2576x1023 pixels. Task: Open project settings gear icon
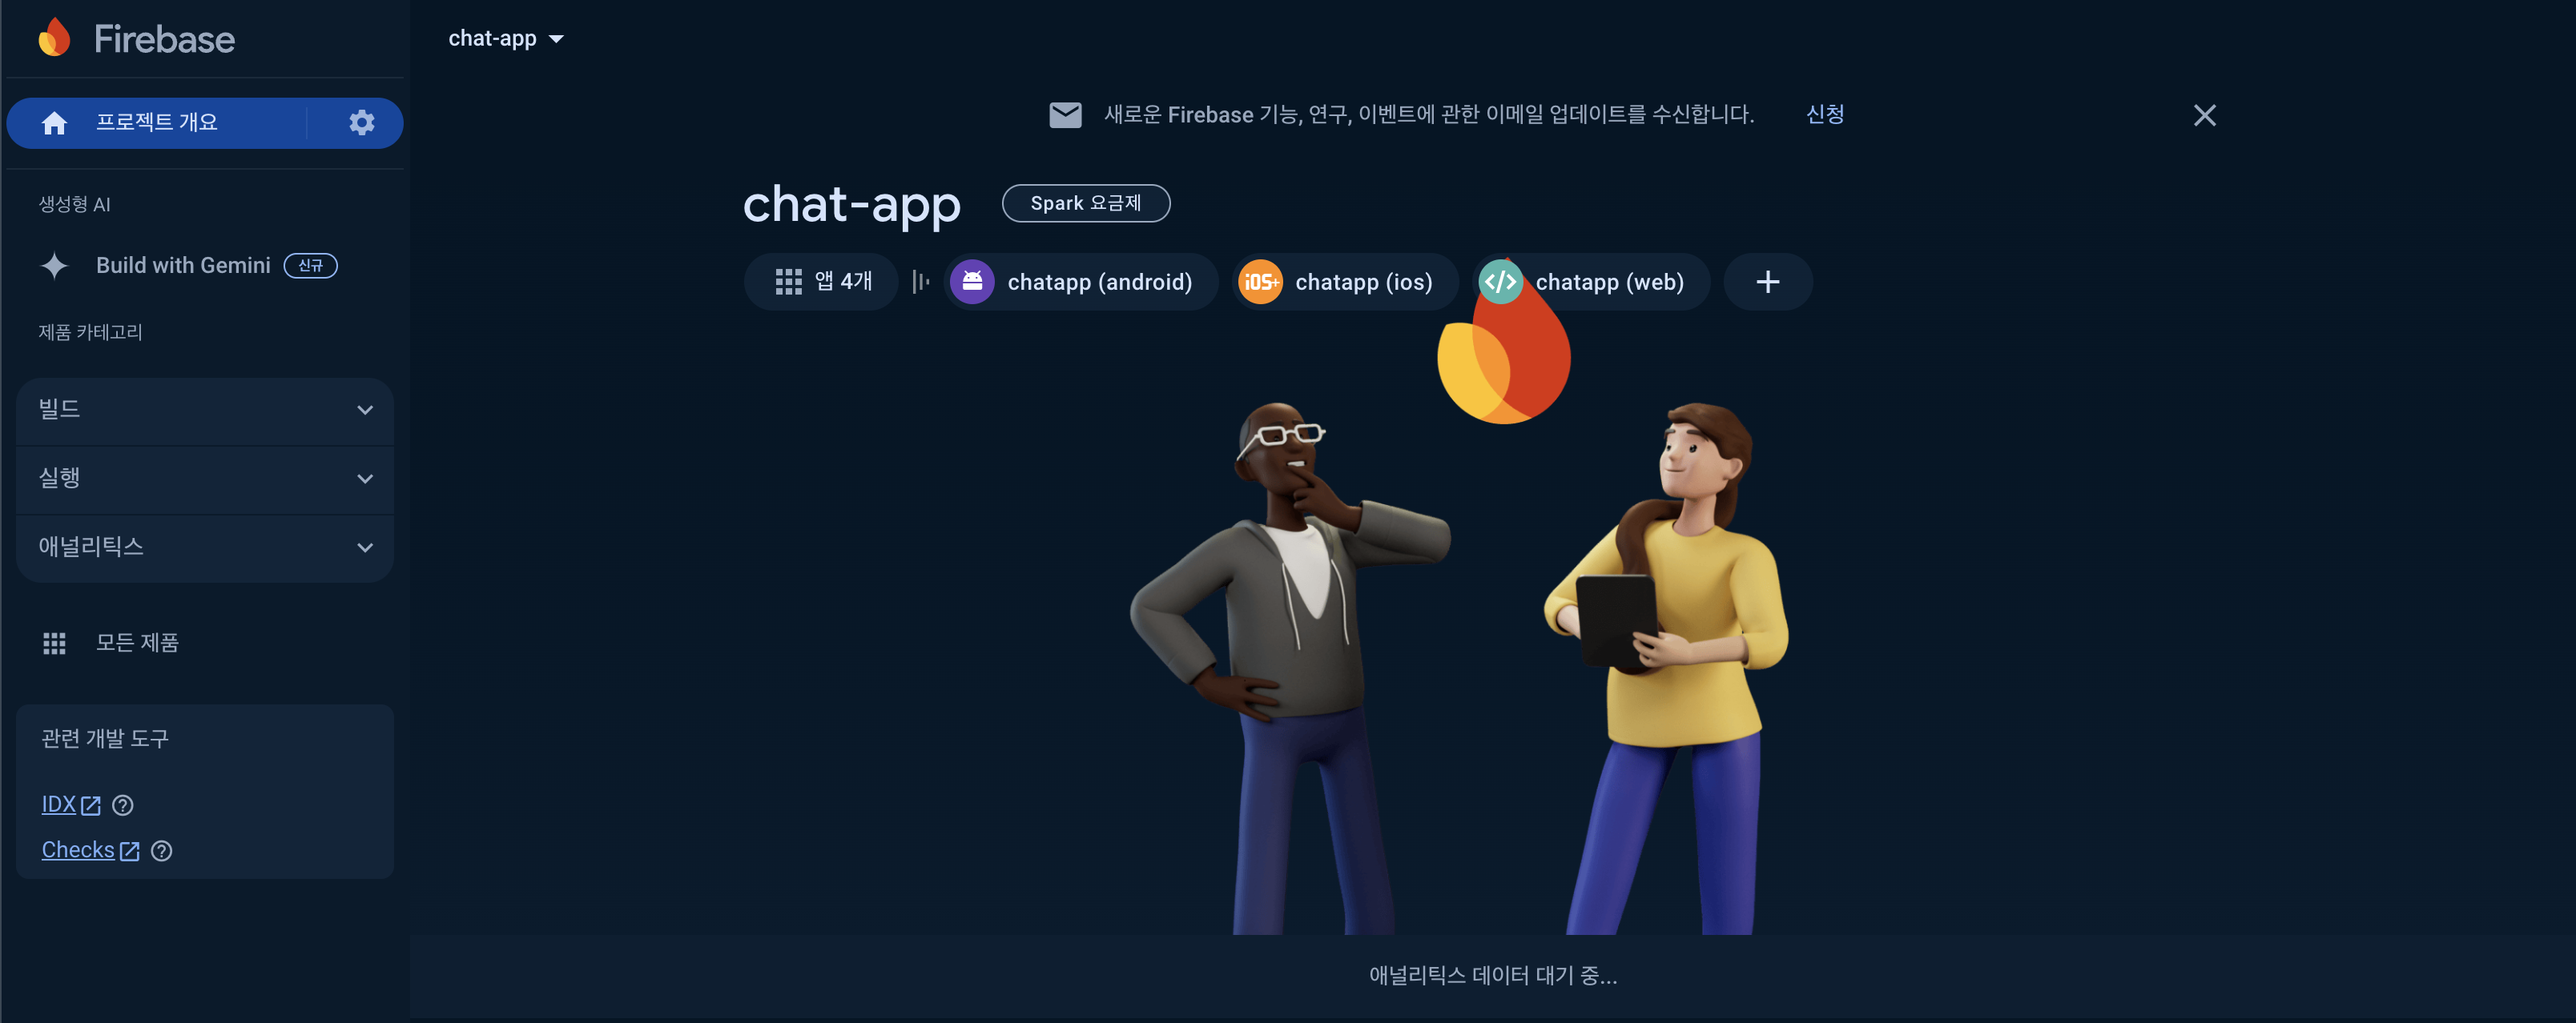(361, 122)
